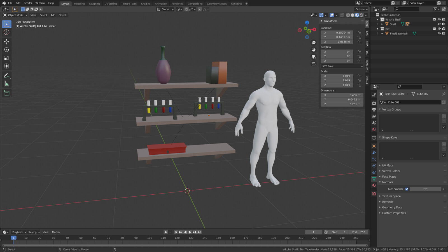This screenshot has height=252, width=448.
Task: Open the XYZ Euler rotation mode dropdown
Action: click(x=342, y=66)
